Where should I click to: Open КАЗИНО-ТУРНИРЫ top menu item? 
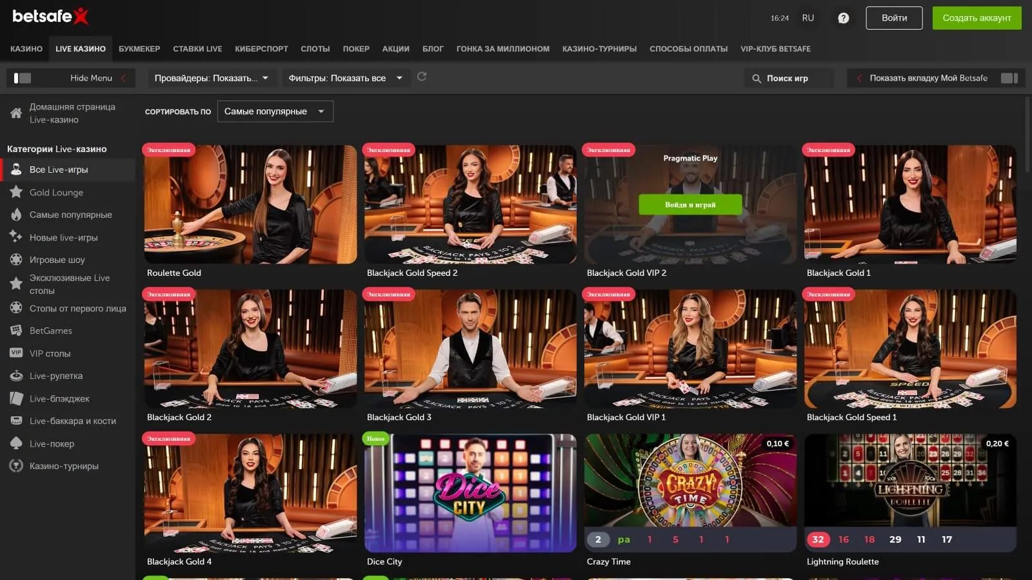(x=599, y=49)
